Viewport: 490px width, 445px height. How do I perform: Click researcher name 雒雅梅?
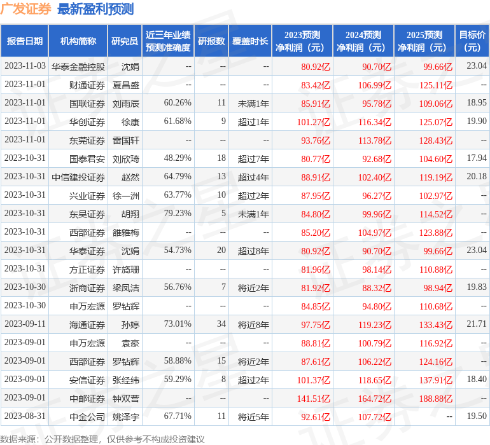126,232
